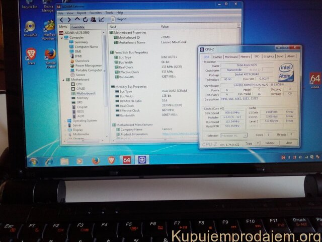Click the Refresh icon in AIDA64 toolbar

(86, 19)
